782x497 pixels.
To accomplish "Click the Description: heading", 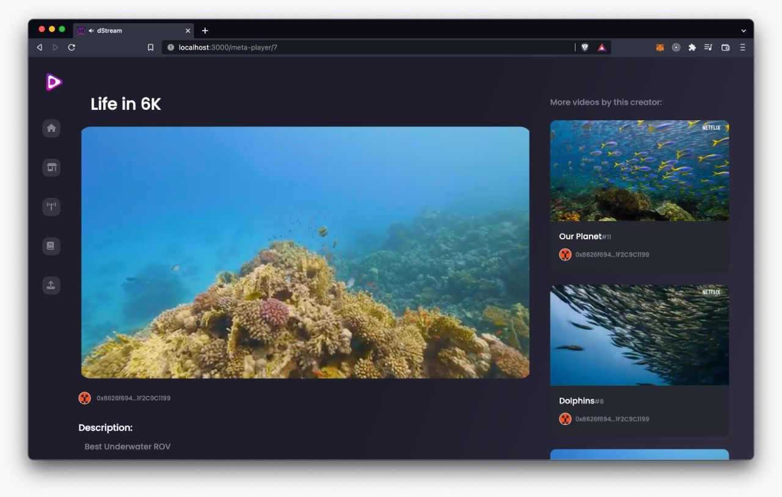I will (x=105, y=427).
